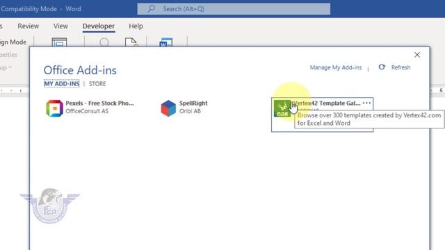
Task: Open the Review ribbon tab
Action: pos(28,26)
